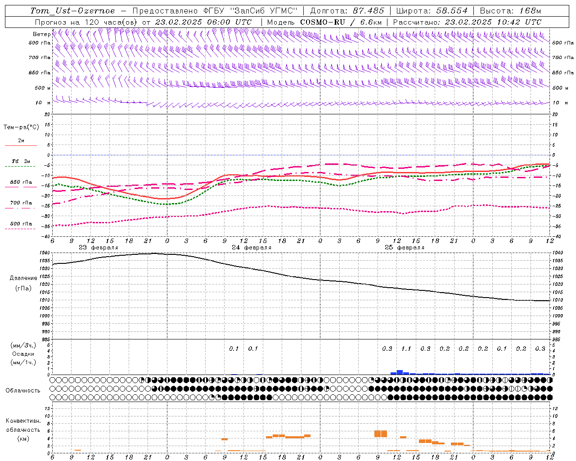Click the station title Tom_Ust-Ozernoe

pos(72,11)
